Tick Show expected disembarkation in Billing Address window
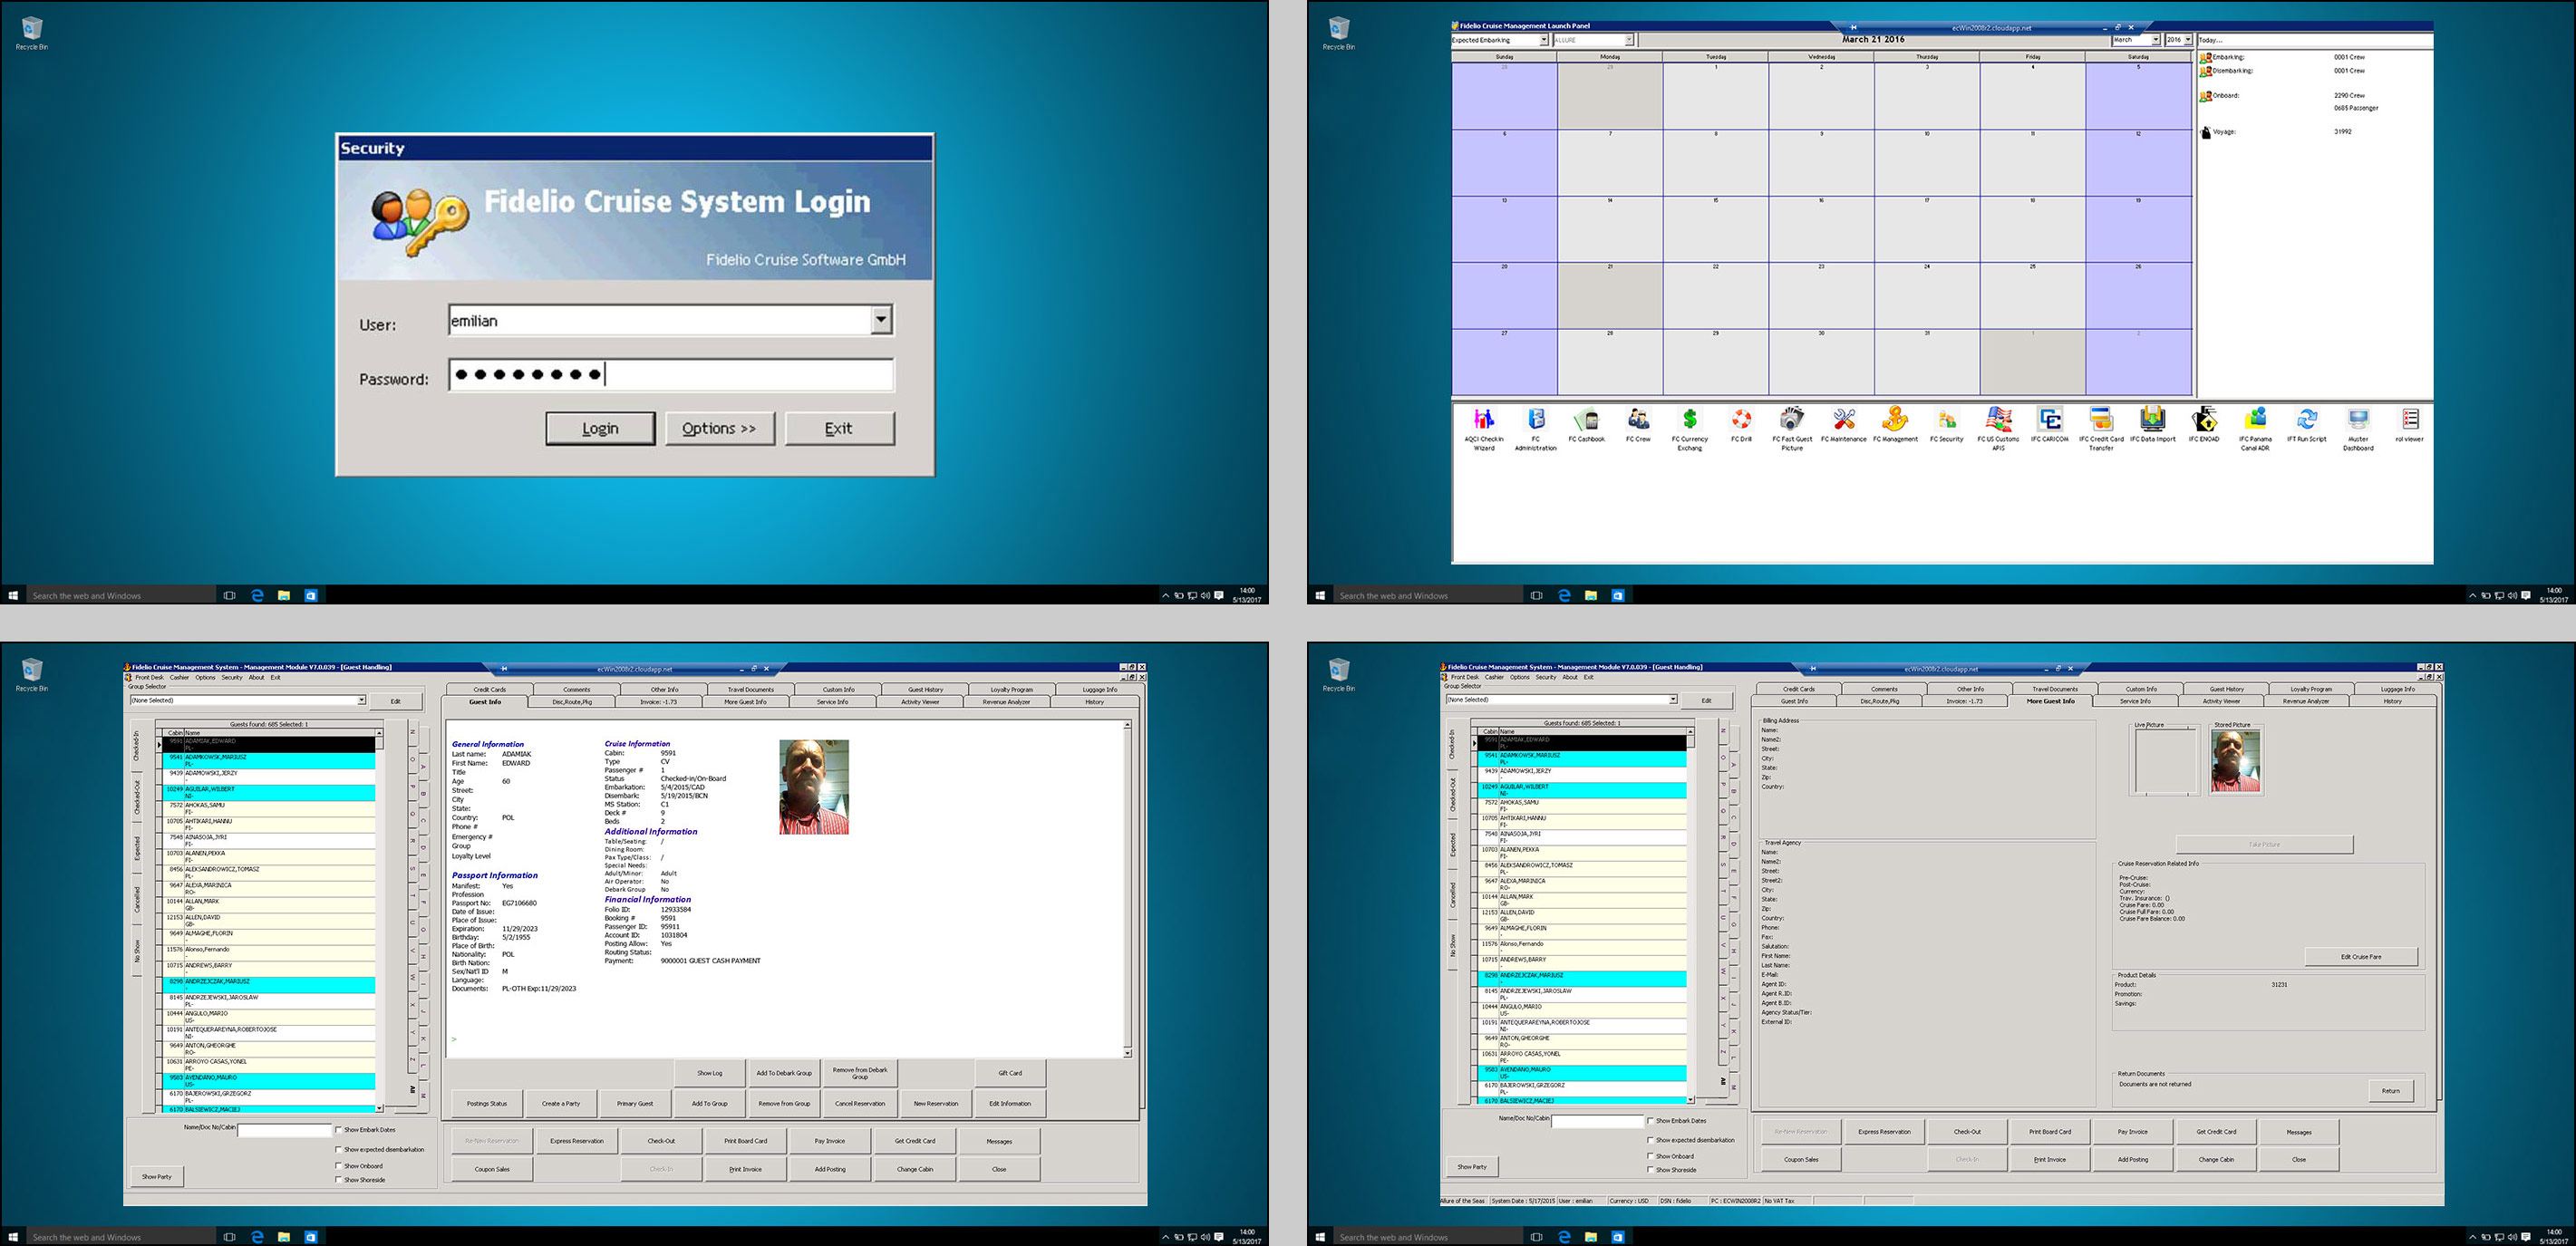This screenshot has width=2576, height=1246. tap(1650, 1140)
